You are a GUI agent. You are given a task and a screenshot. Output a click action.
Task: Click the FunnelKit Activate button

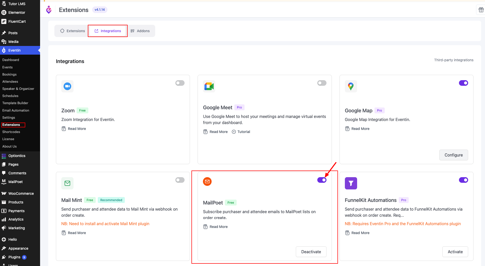point(455,252)
